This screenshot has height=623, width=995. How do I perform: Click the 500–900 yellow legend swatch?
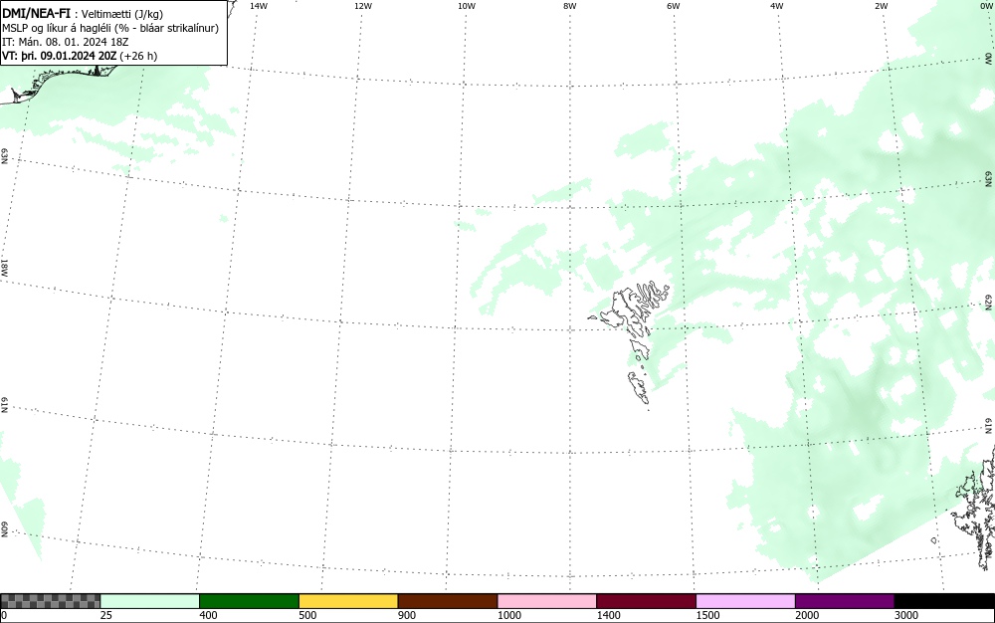348,601
